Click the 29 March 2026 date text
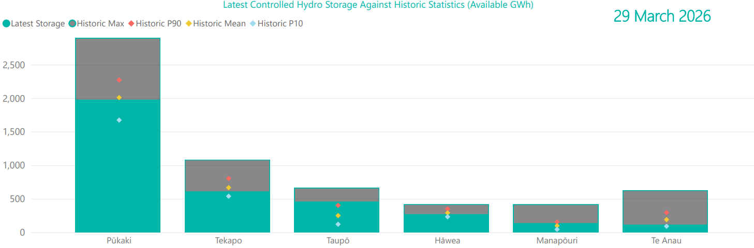 (x=662, y=17)
